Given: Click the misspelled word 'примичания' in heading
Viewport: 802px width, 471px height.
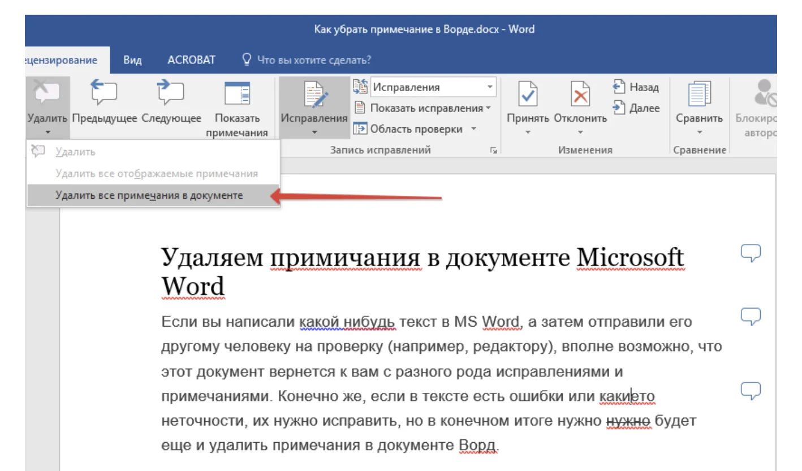Looking at the screenshot, I should click(x=346, y=258).
